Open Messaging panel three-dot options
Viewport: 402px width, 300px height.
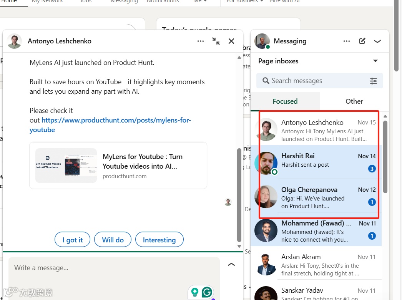tap(347, 41)
